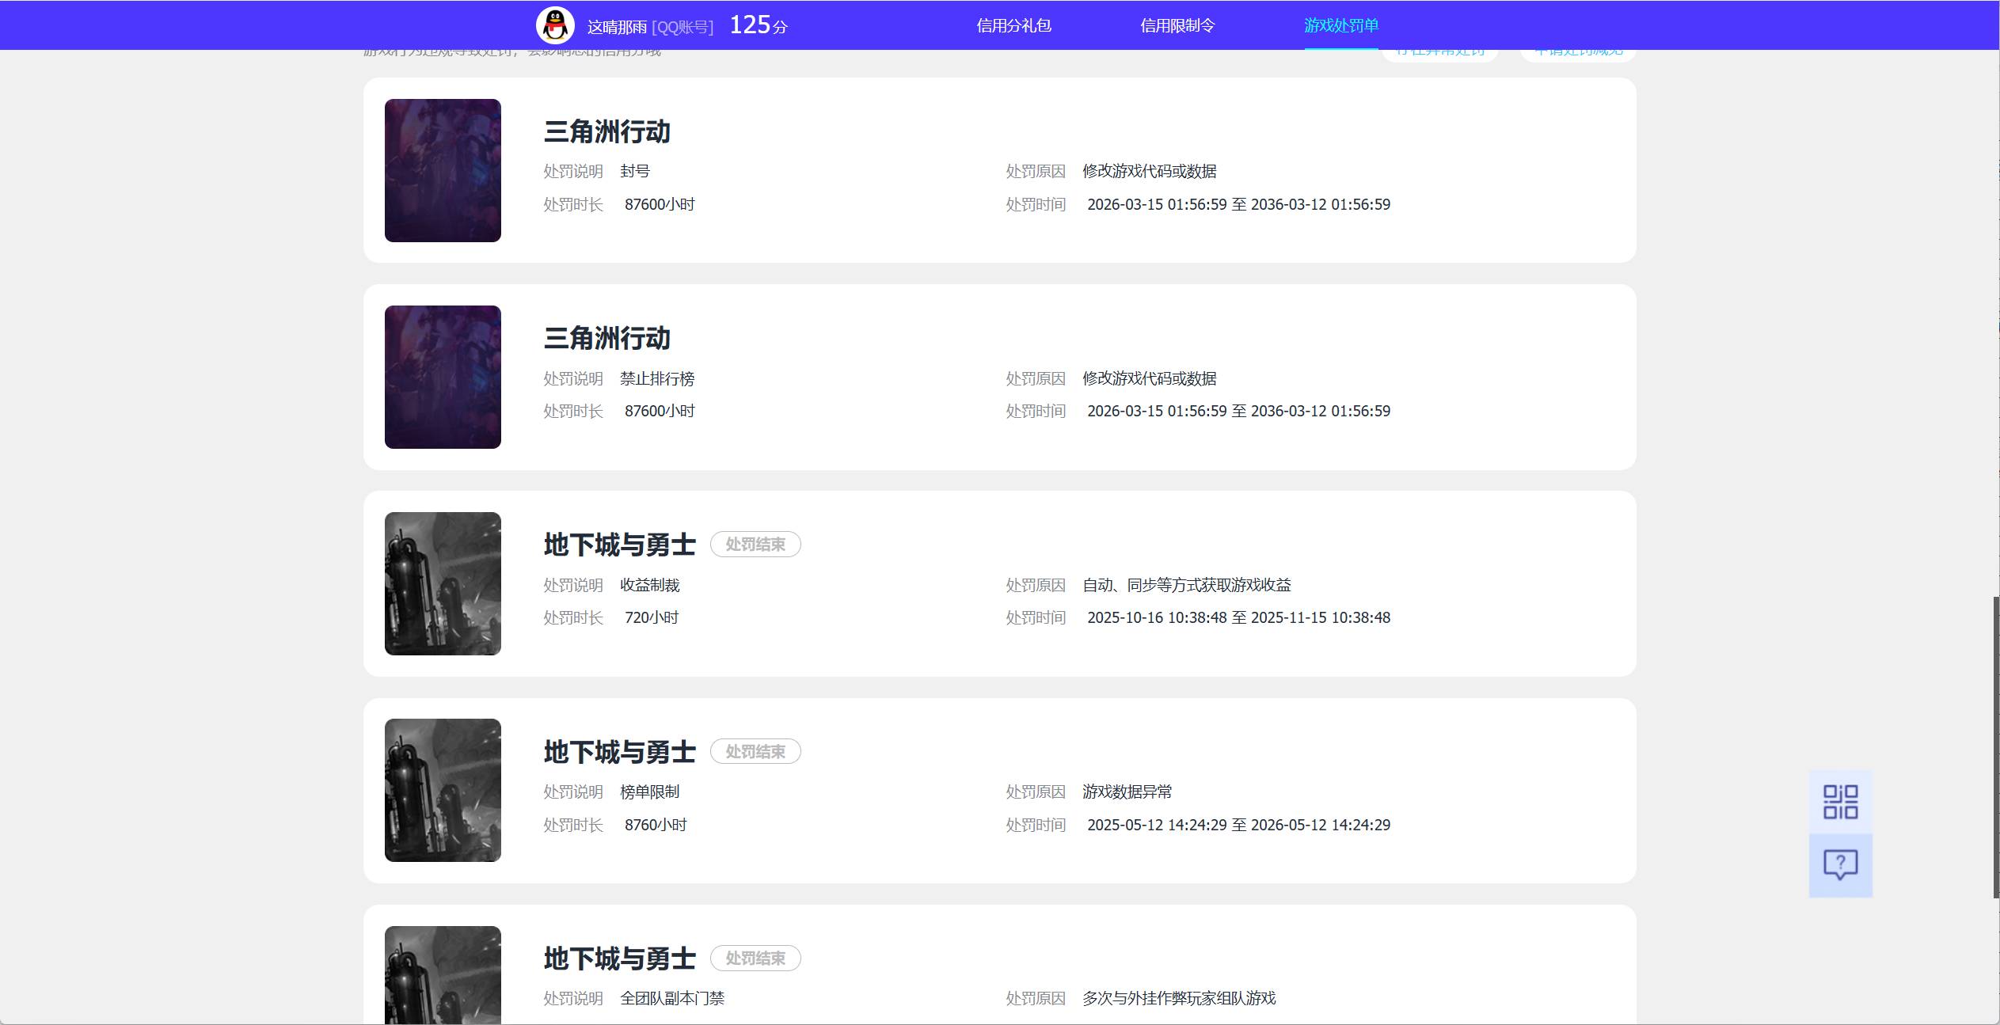Click the 2036 end-date range in 封号 card

(x=1238, y=204)
